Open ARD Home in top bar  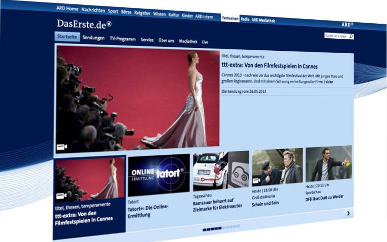67,9
